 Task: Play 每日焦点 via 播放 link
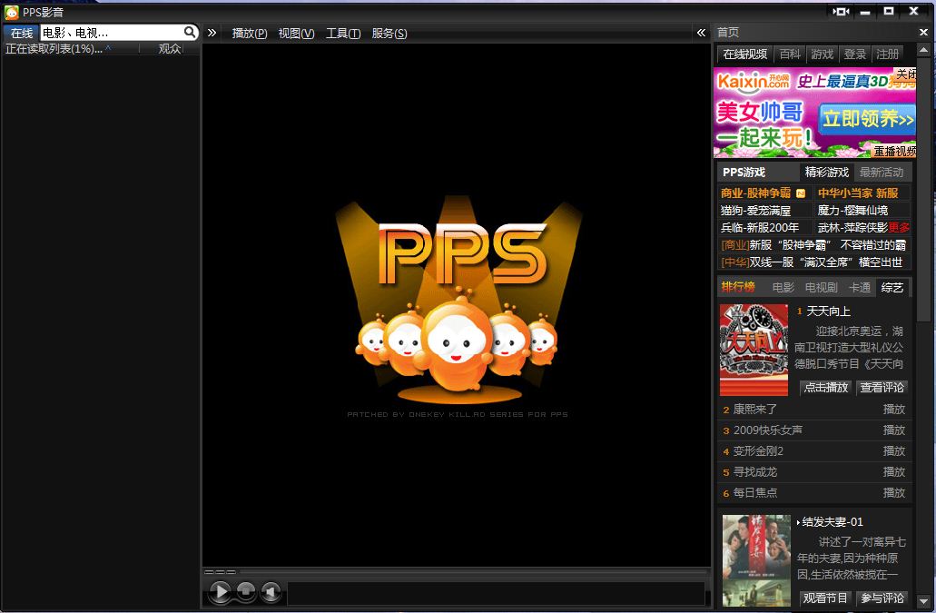tap(893, 493)
